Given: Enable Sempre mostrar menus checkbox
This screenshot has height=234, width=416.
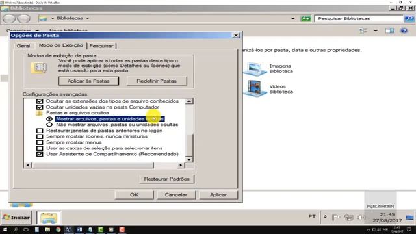Looking at the screenshot, I should click(x=40, y=142).
